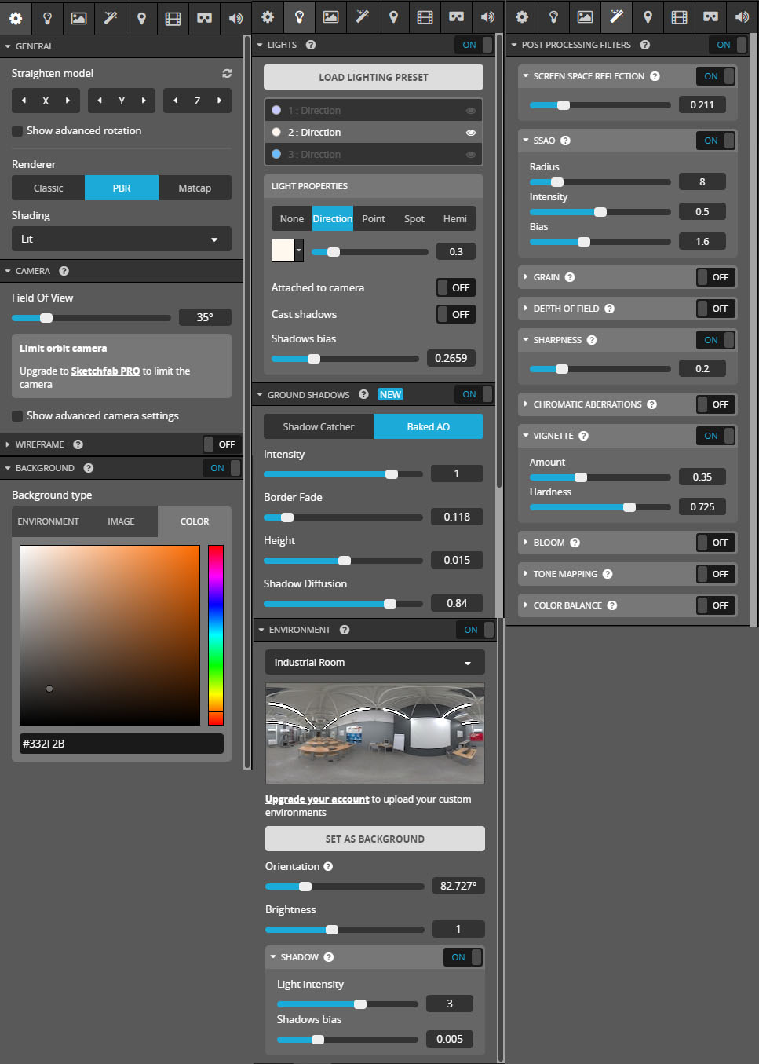This screenshot has width=759, height=1064.
Task: Click the highlighted gear scene tab icon
Action: [16, 17]
